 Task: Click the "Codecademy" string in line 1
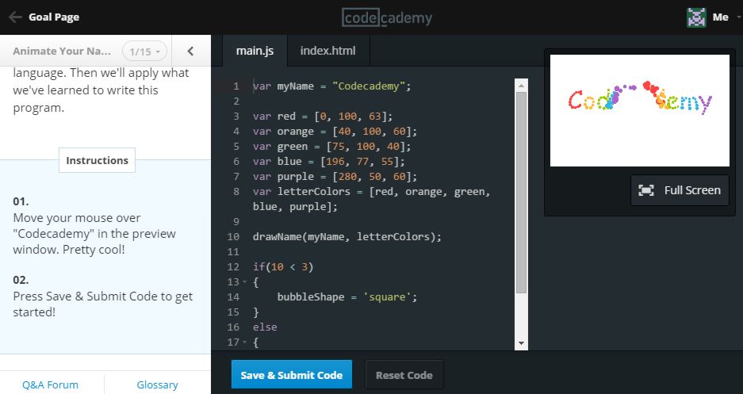point(369,86)
